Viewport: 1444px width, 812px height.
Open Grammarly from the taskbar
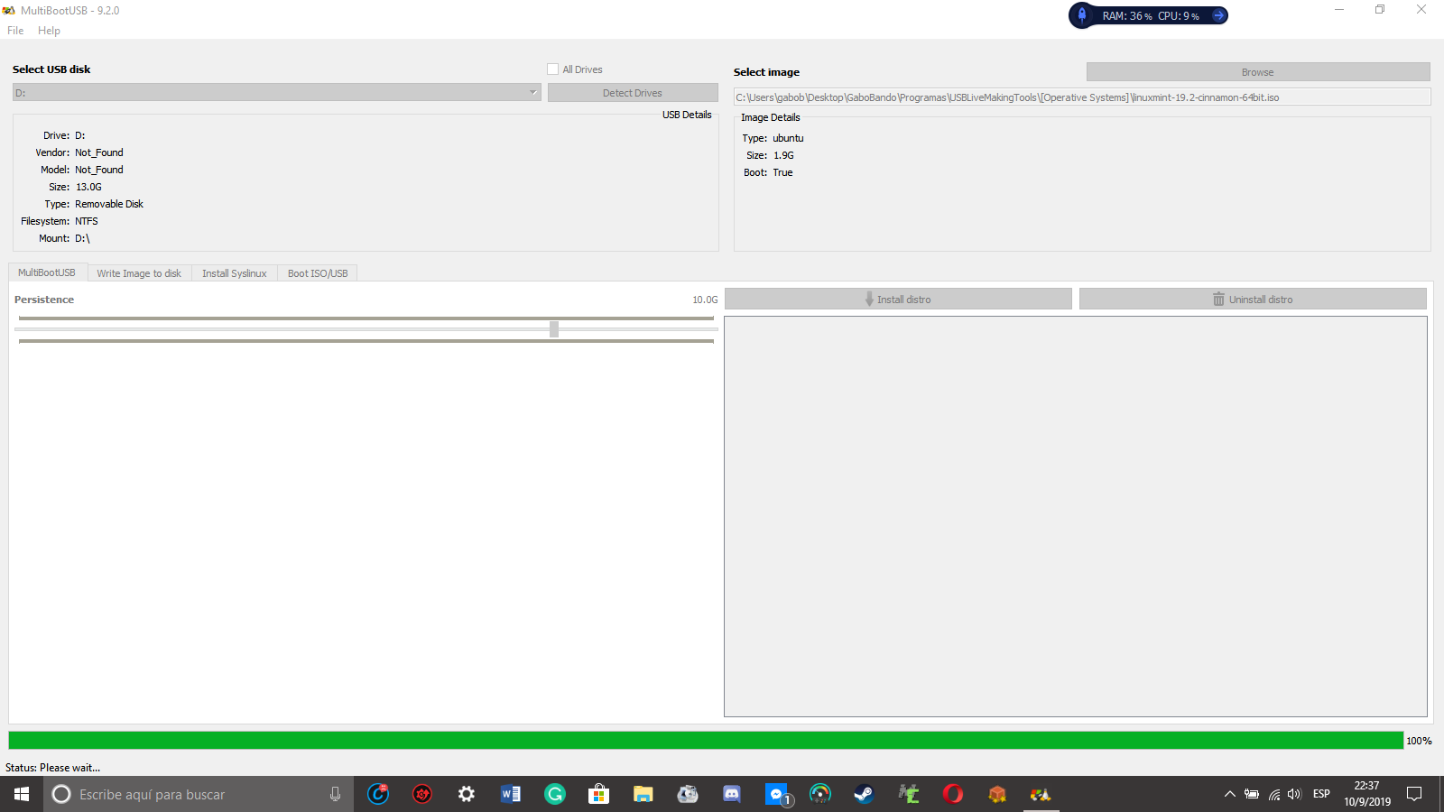click(554, 794)
